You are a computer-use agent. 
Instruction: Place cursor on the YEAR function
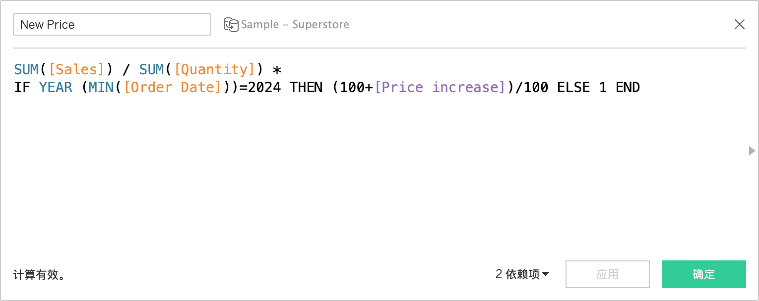point(56,88)
